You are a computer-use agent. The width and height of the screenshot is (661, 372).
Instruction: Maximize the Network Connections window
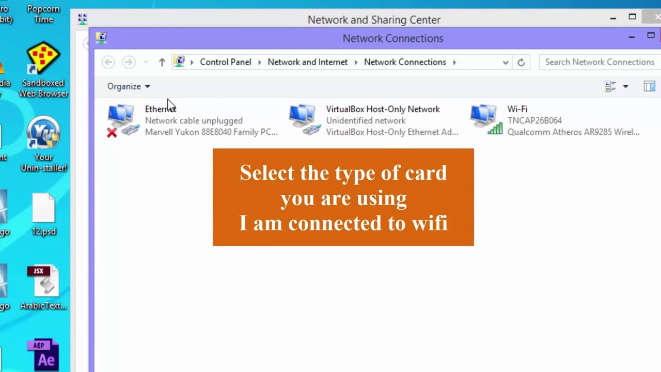tap(651, 35)
